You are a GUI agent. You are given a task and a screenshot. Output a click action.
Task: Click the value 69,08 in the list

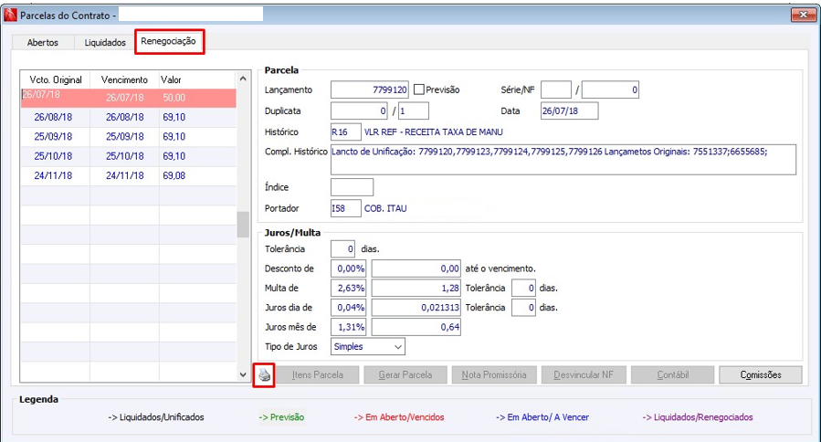(174, 175)
